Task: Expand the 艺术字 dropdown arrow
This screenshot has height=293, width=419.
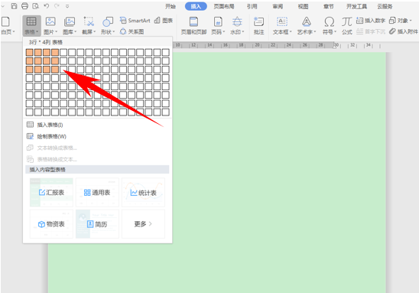Action: click(315, 32)
